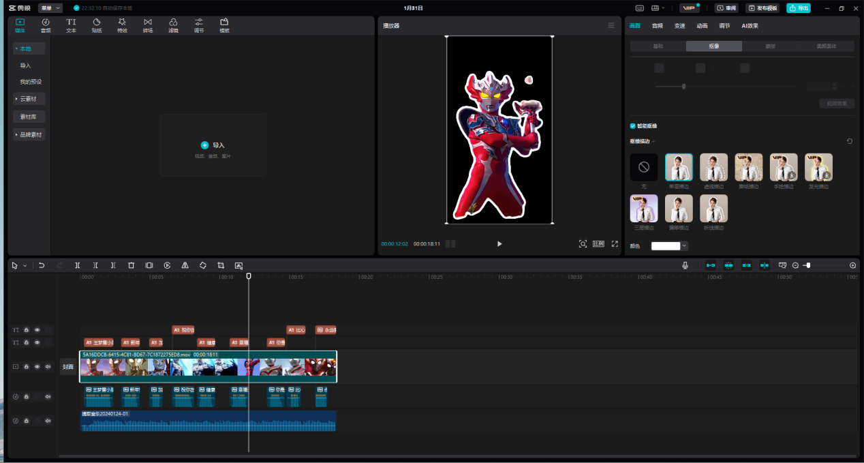Viewport: 864px width, 463px height.
Task: Click the central 导入 import button
Action: (x=213, y=145)
